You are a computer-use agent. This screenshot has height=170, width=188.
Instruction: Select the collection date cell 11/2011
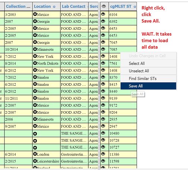[x=19, y=98]
